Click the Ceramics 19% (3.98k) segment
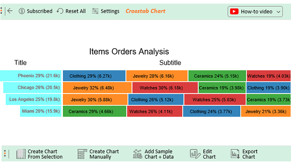Image resolution: width=291 pixels, height=165 pixels. [222, 88]
